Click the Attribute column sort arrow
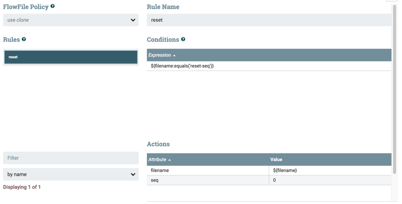402x204 pixels. (x=169, y=160)
